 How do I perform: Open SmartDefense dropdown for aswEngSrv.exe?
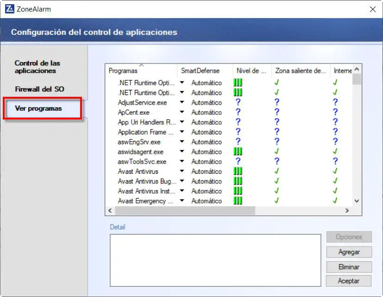click(182, 141)
